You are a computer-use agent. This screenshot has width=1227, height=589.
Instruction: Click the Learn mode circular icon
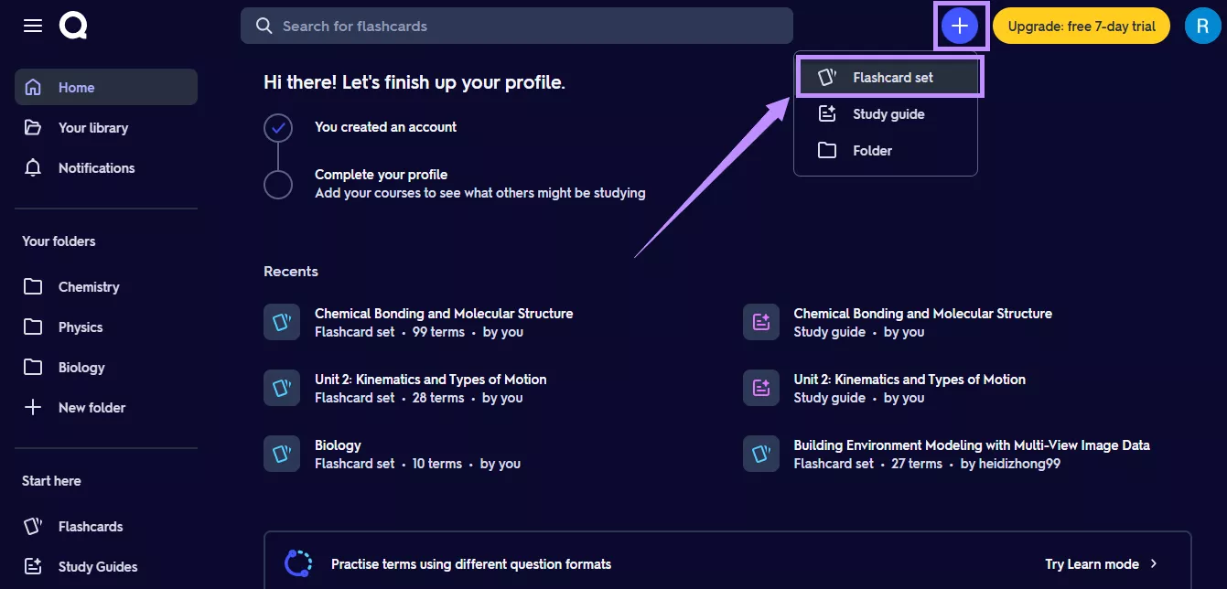tap(298, 564)
